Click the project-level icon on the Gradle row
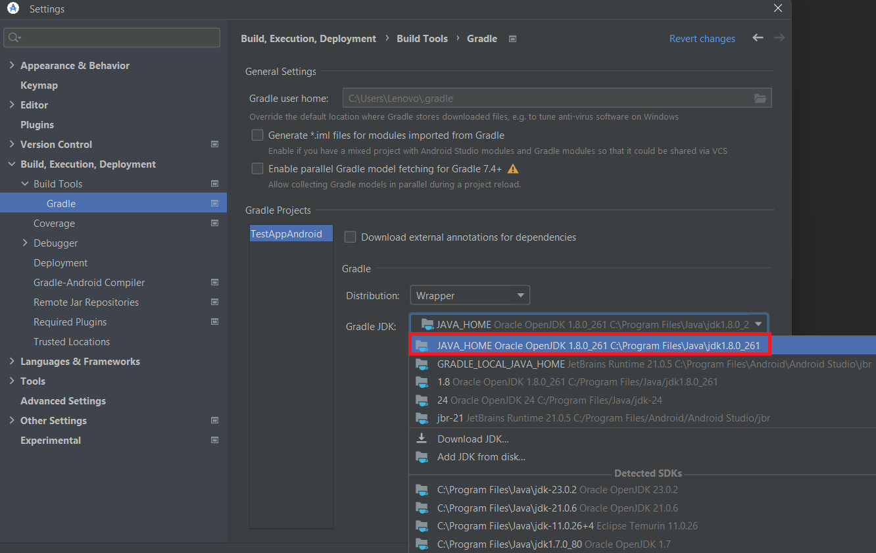876x553 pixels. (x=214, y=203)
